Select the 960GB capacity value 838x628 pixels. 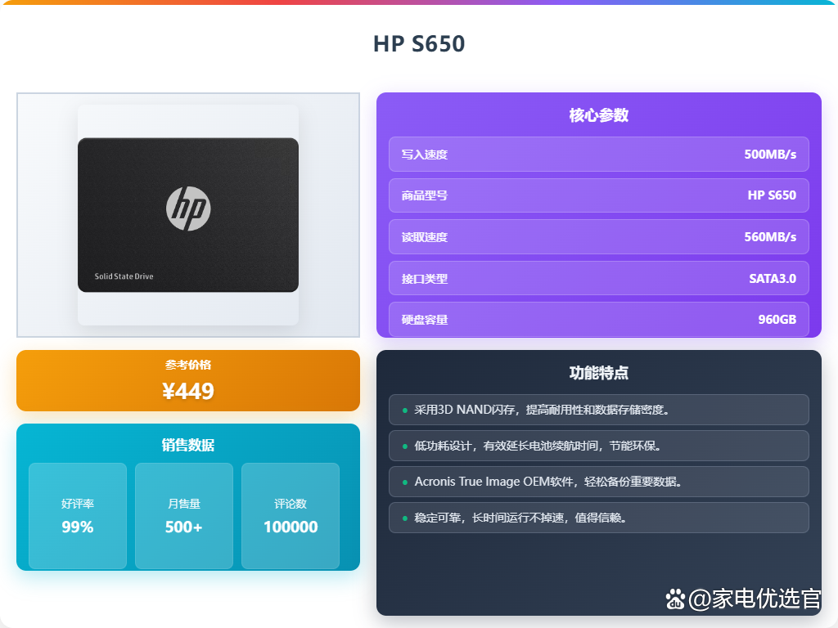coord(777,320)
